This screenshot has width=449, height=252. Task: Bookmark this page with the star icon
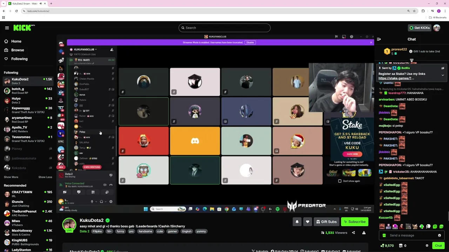click(414, 11)
